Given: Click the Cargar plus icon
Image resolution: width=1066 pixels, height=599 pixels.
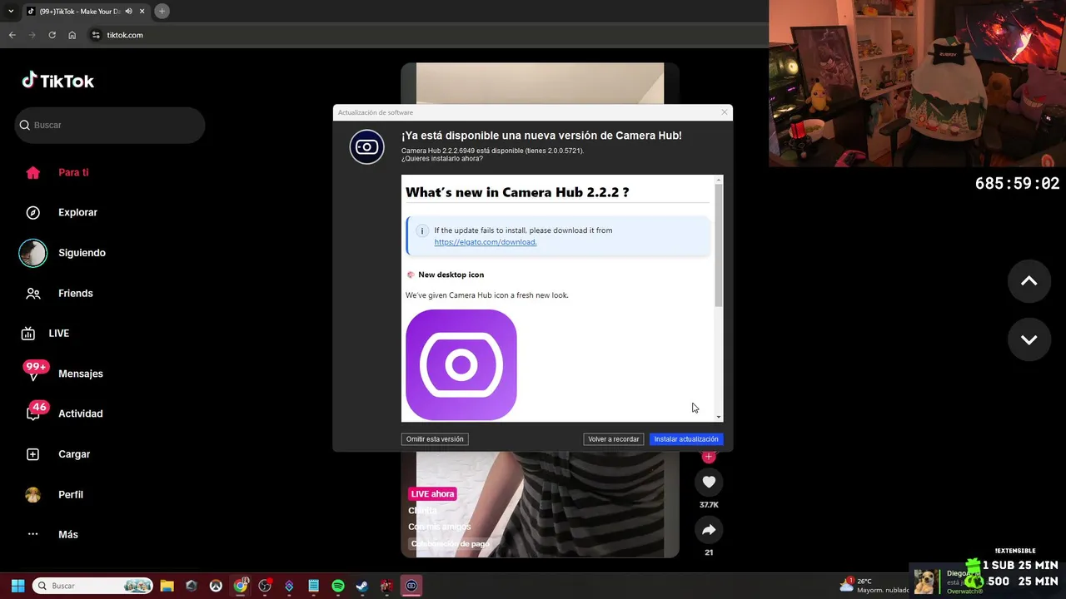Looking at the screenshot, I should click(33, 454).
